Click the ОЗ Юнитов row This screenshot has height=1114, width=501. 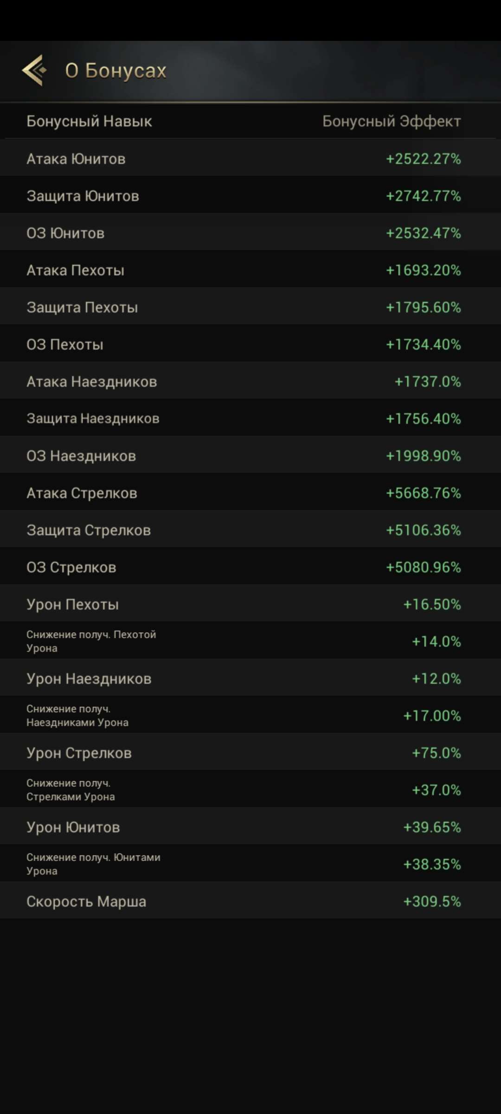250,232
